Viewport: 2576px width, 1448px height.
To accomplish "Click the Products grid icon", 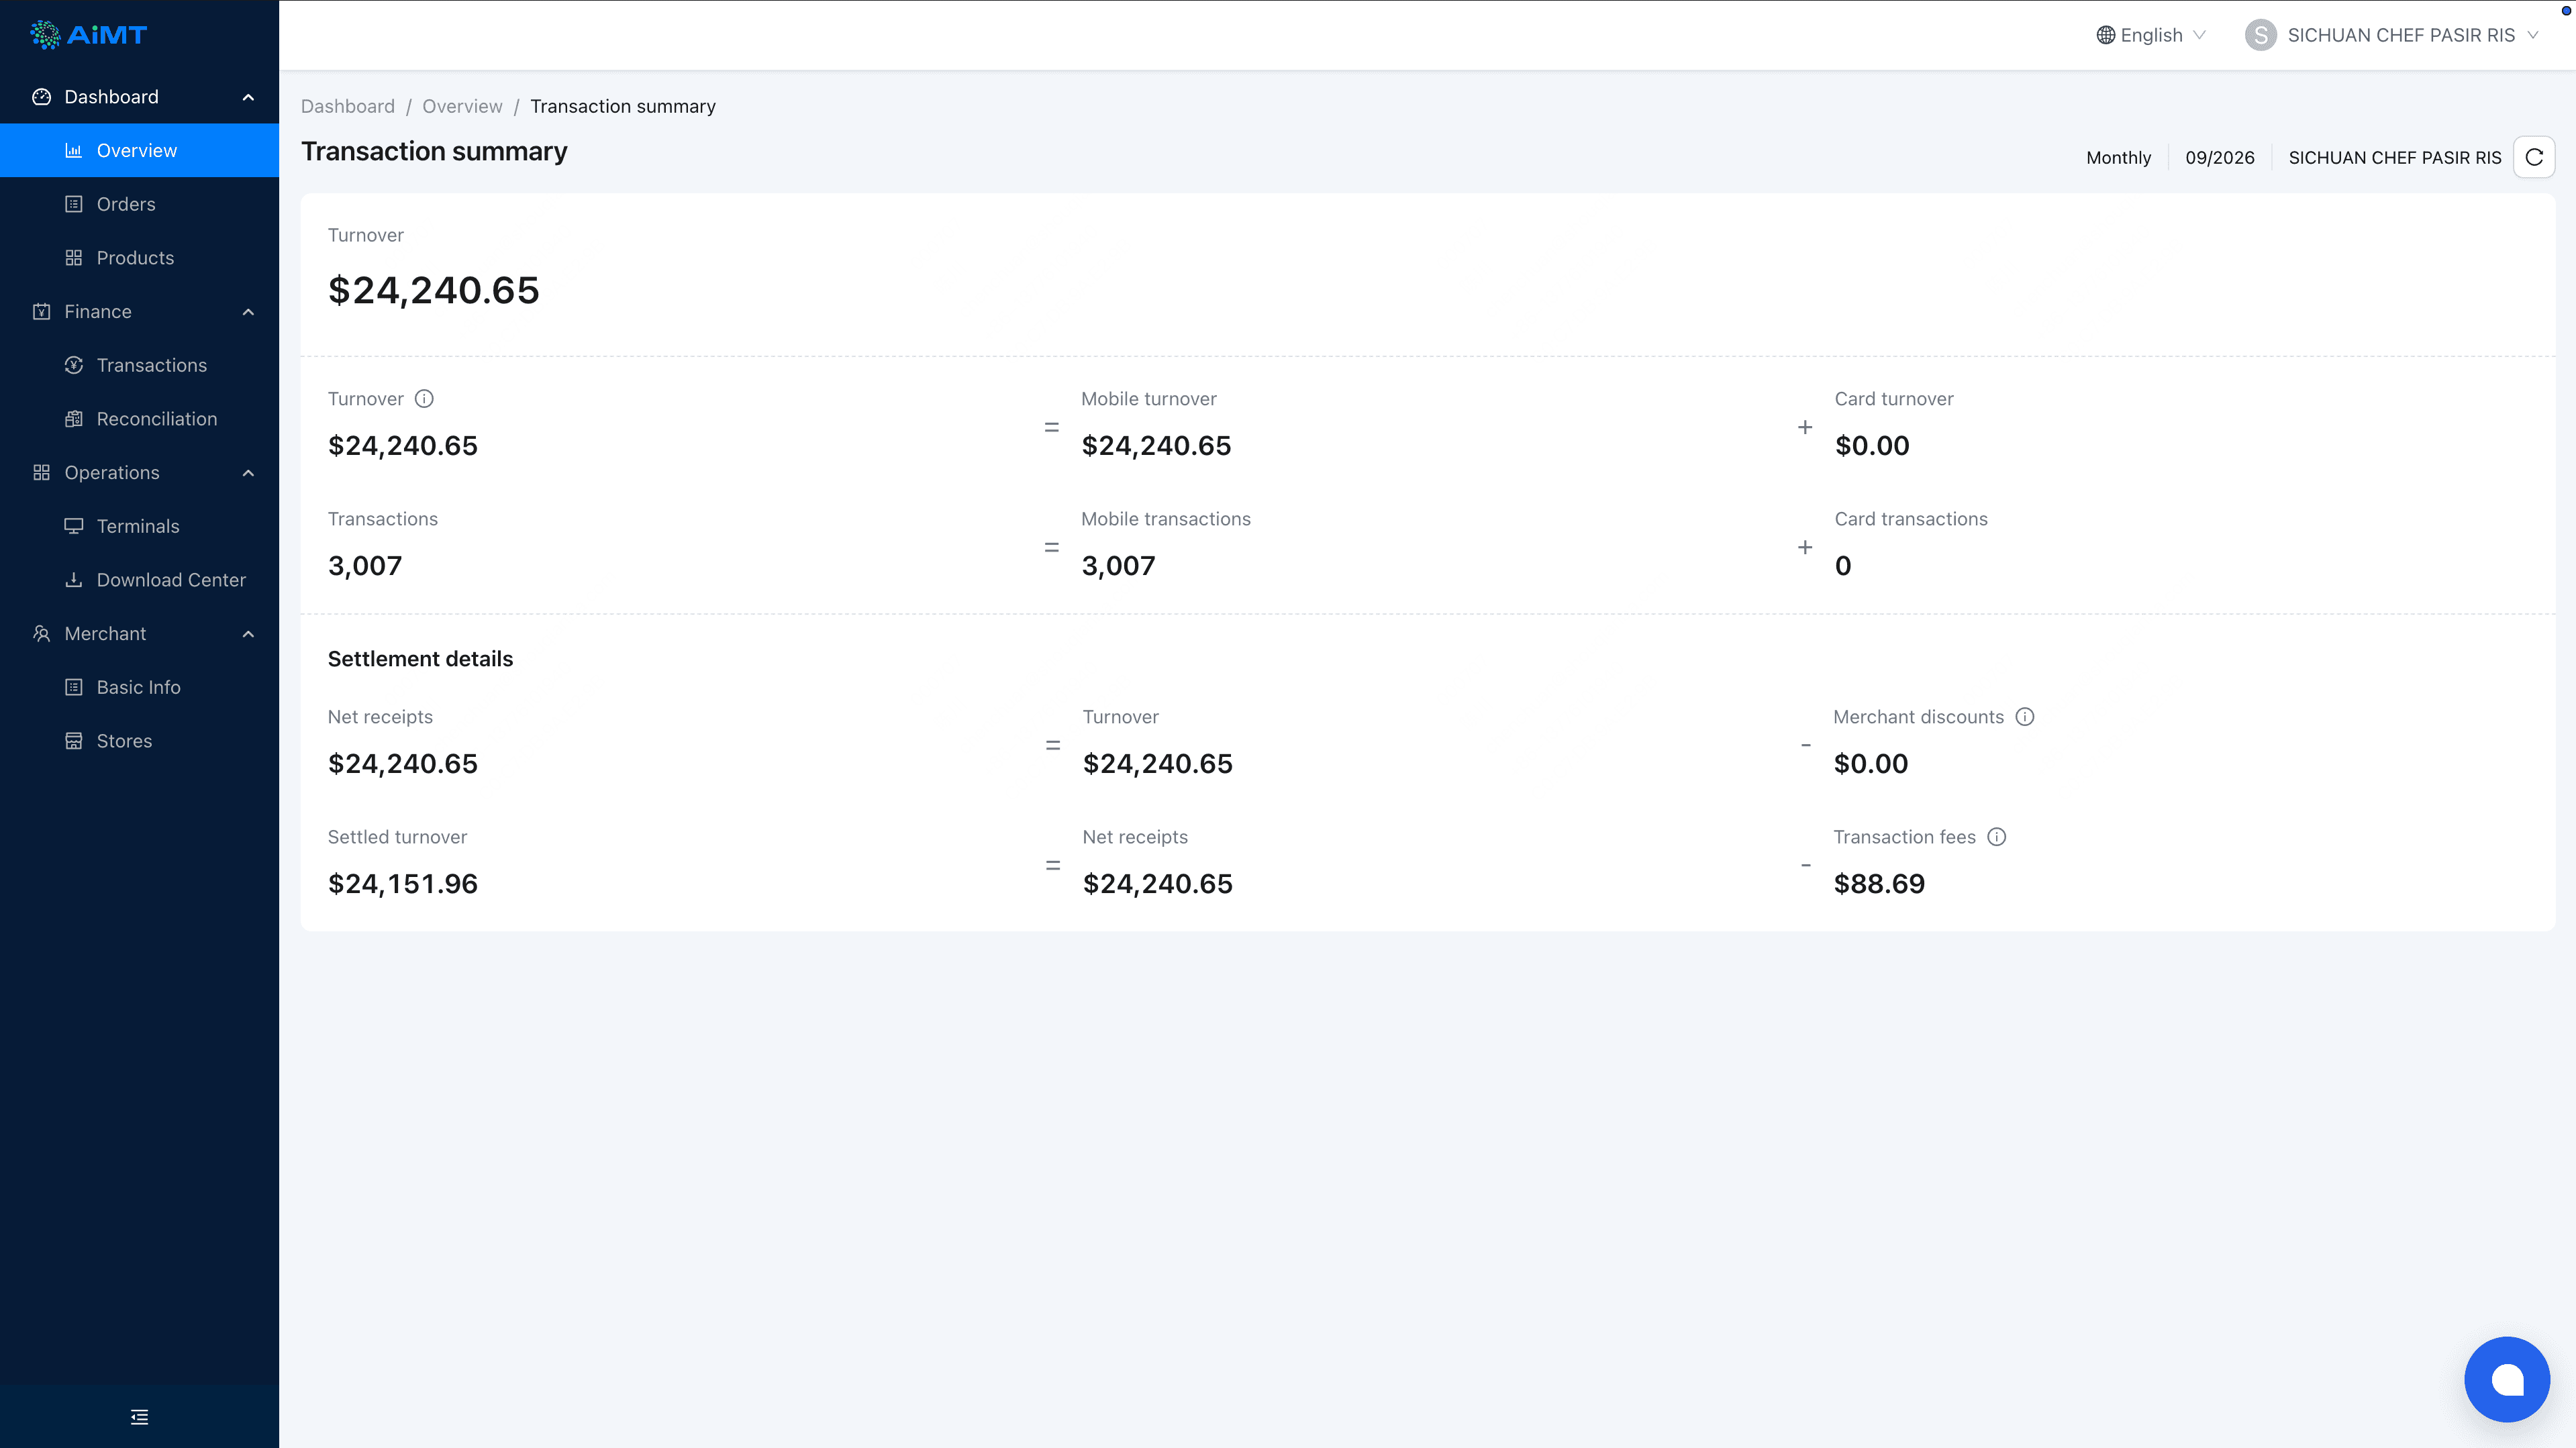I will pyautogui.click(x=73, y=258).
